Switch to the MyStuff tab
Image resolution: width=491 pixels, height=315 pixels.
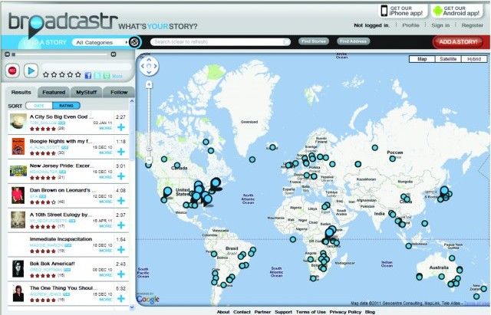(86, 91)
